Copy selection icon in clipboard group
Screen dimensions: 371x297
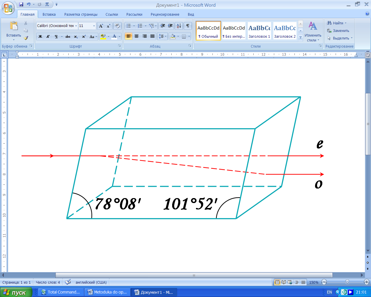(26, 30)
